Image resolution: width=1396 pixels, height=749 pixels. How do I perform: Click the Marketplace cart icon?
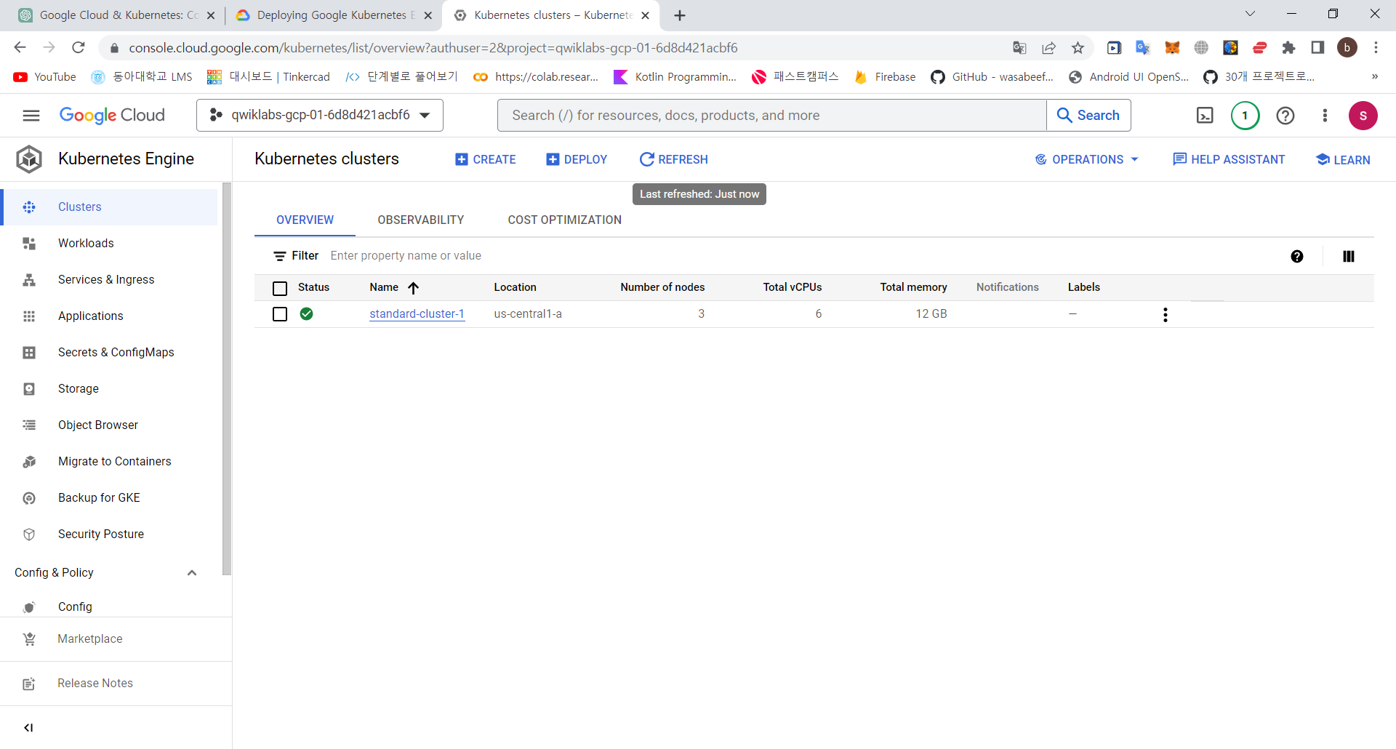coord(29,639)
